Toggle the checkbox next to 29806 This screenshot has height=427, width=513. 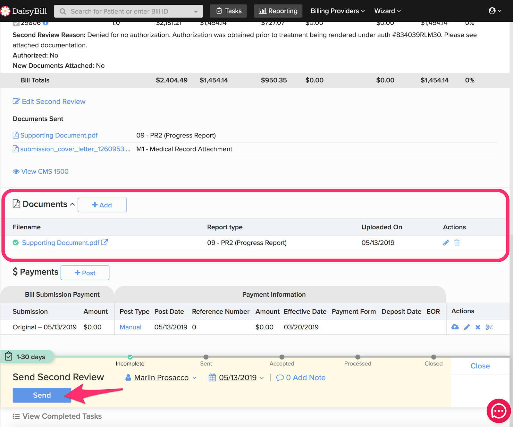point(16,23)
